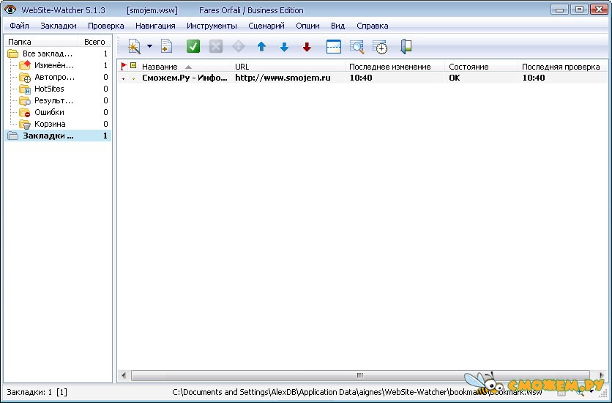Click the search bookmarks magnifier icon
This screenshot has width=612, height=403.
357,46
